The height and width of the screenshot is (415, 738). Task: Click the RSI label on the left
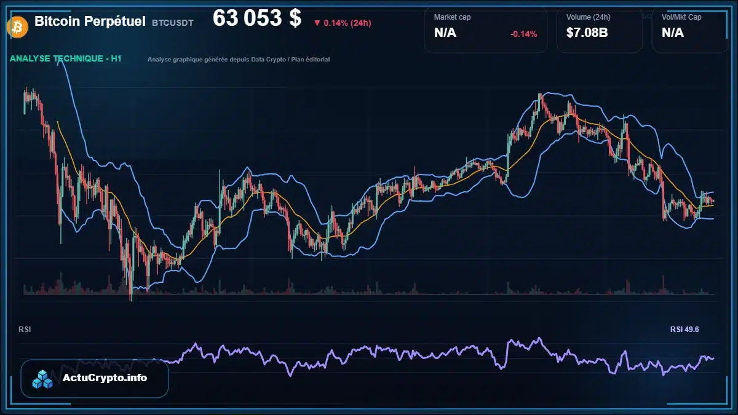(x=25, y=330)
